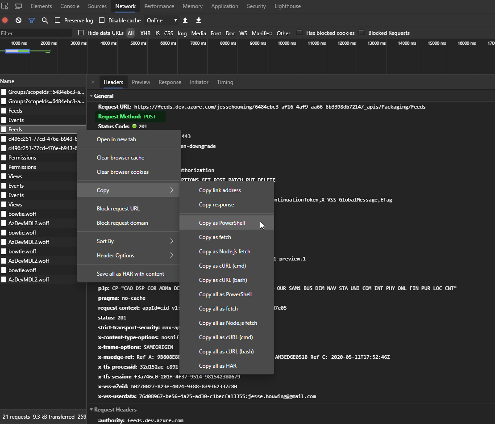495x424 pixels.
Task: Toggle the device toolbar icon
Action: click(18, 6)
